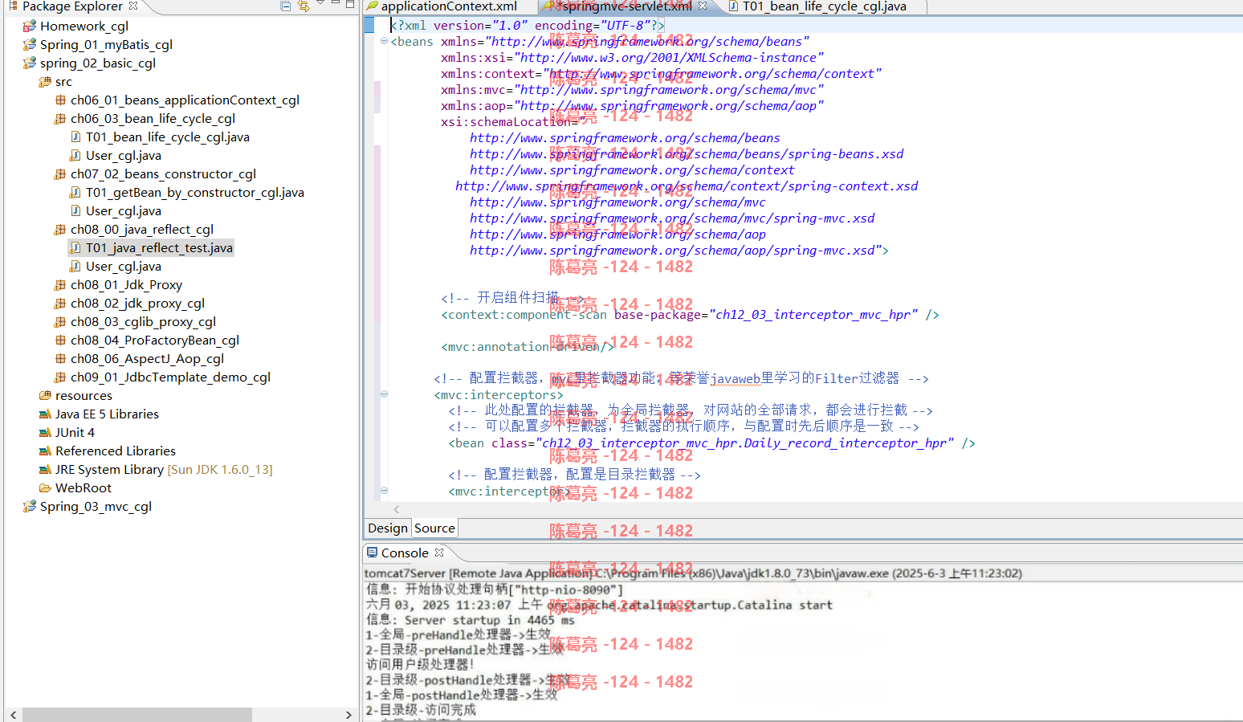Activate the Console tab
The height and width of the screenshot is (722, 1243).
click(x=405, y=553)
